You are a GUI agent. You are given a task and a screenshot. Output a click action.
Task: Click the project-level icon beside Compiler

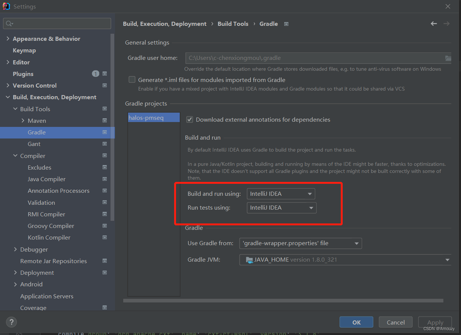point(105,156)
